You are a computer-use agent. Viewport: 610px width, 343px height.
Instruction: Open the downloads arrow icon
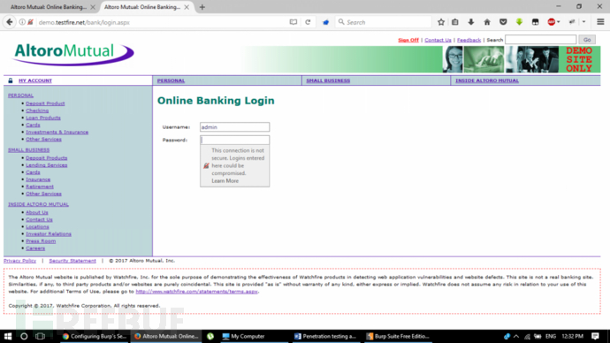tap(470, 22)
